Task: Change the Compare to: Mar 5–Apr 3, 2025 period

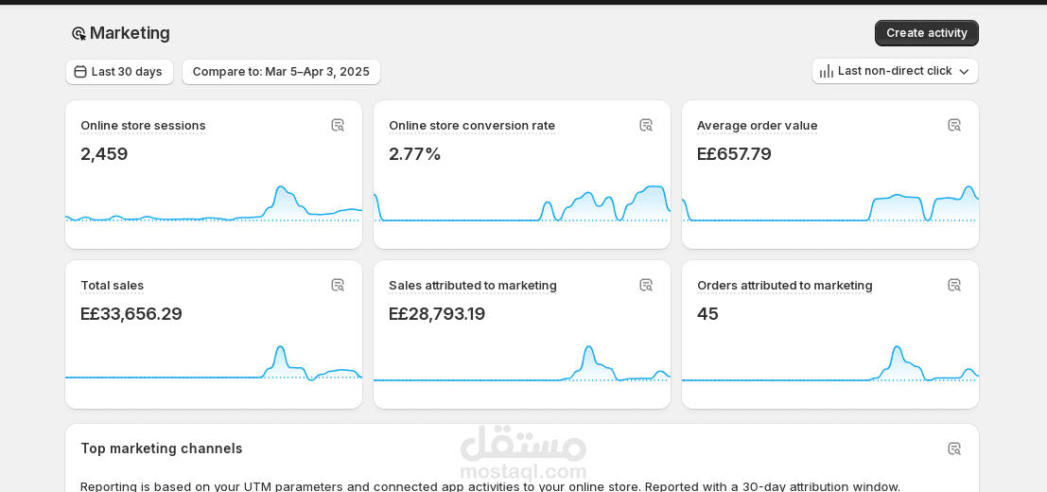Action: coord(281,71)
